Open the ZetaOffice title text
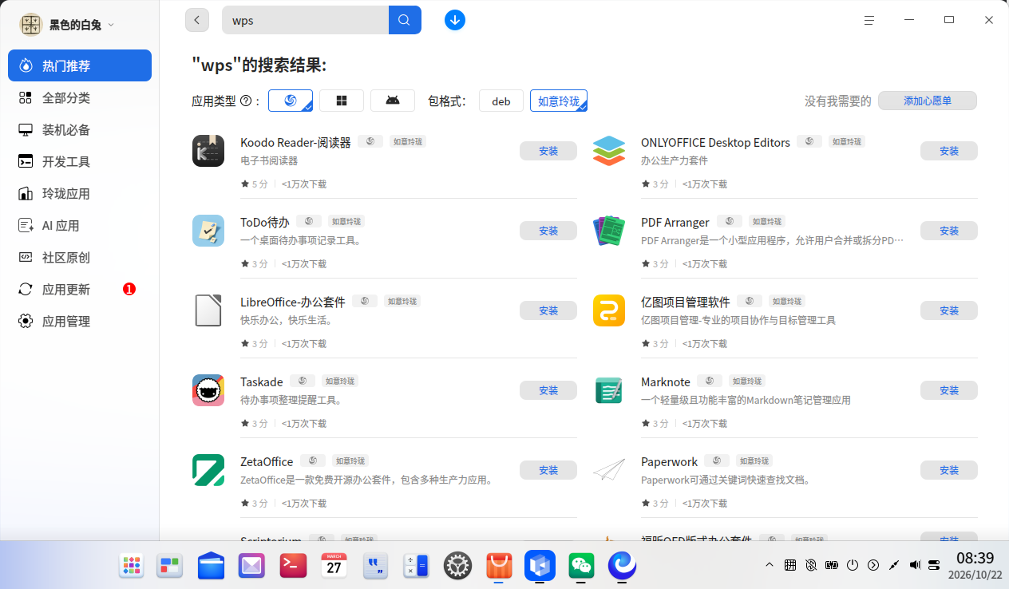The height and width of the screenshot is (589, 1009). (267, 461)
